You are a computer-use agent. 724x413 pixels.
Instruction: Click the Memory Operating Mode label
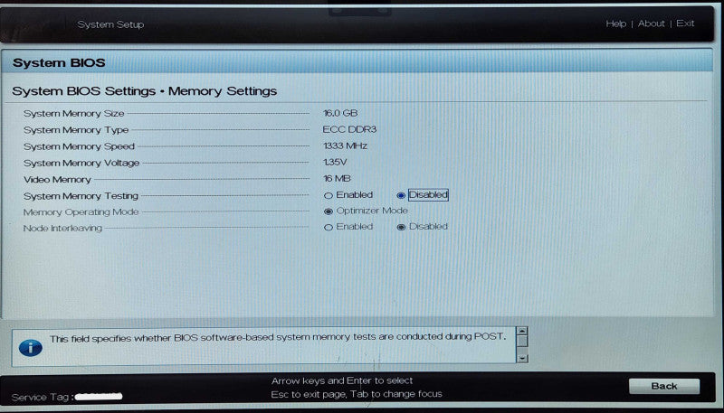pyautogui.click(x=81, y=212)
